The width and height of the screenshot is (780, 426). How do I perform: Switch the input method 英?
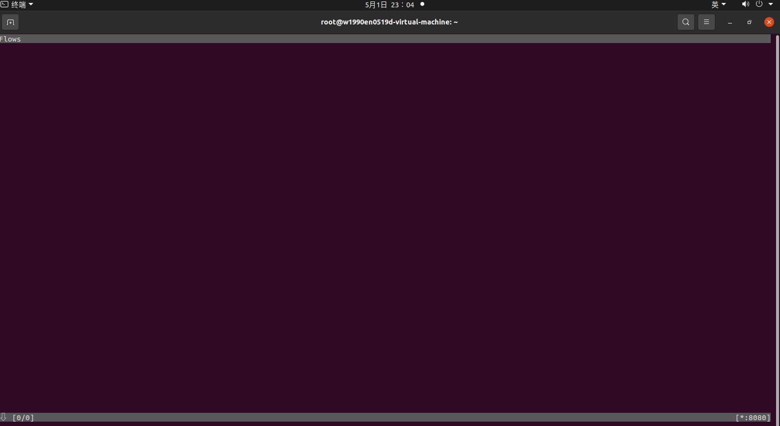(719, 4)
